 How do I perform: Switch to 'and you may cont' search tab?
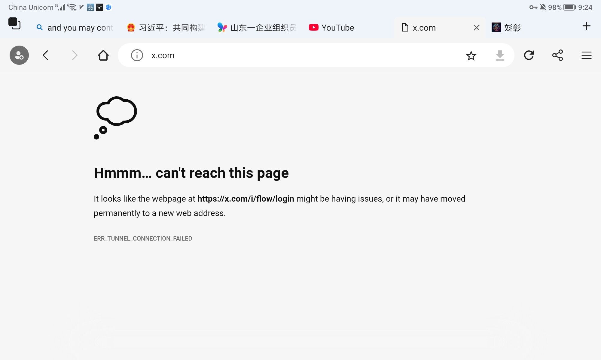75,28
